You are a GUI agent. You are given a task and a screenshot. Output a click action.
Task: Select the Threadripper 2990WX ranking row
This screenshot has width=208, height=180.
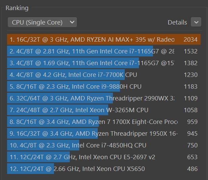92,98
